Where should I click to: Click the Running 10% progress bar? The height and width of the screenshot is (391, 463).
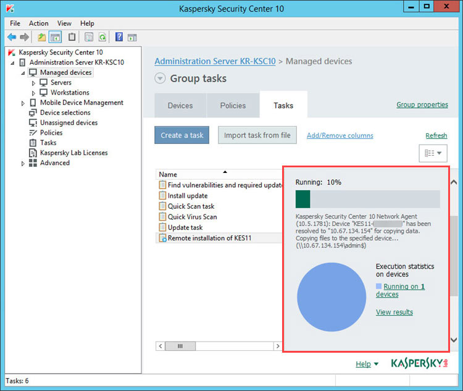click(368, 199)
